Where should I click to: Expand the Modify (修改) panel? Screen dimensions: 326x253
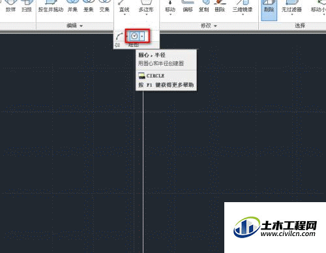[x=209, y=25]
